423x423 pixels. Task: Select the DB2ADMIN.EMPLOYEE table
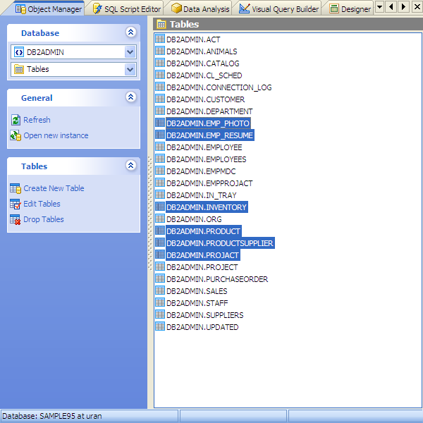tap(204, 147)
